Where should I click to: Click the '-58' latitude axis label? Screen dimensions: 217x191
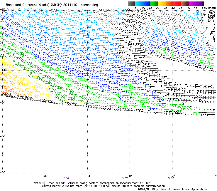coord(3,136)
